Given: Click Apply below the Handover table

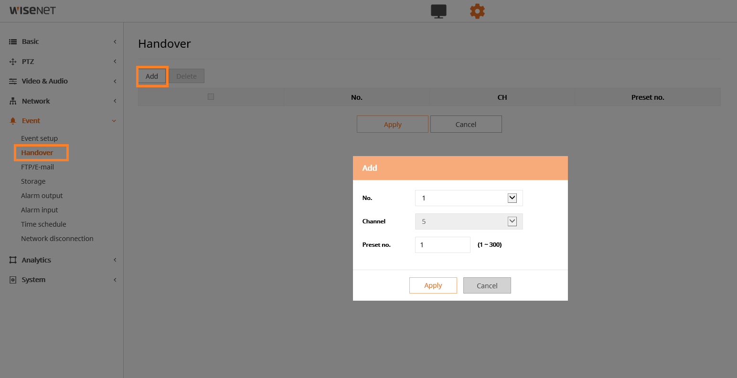Looking at the screenshot, I should (393, 124).
